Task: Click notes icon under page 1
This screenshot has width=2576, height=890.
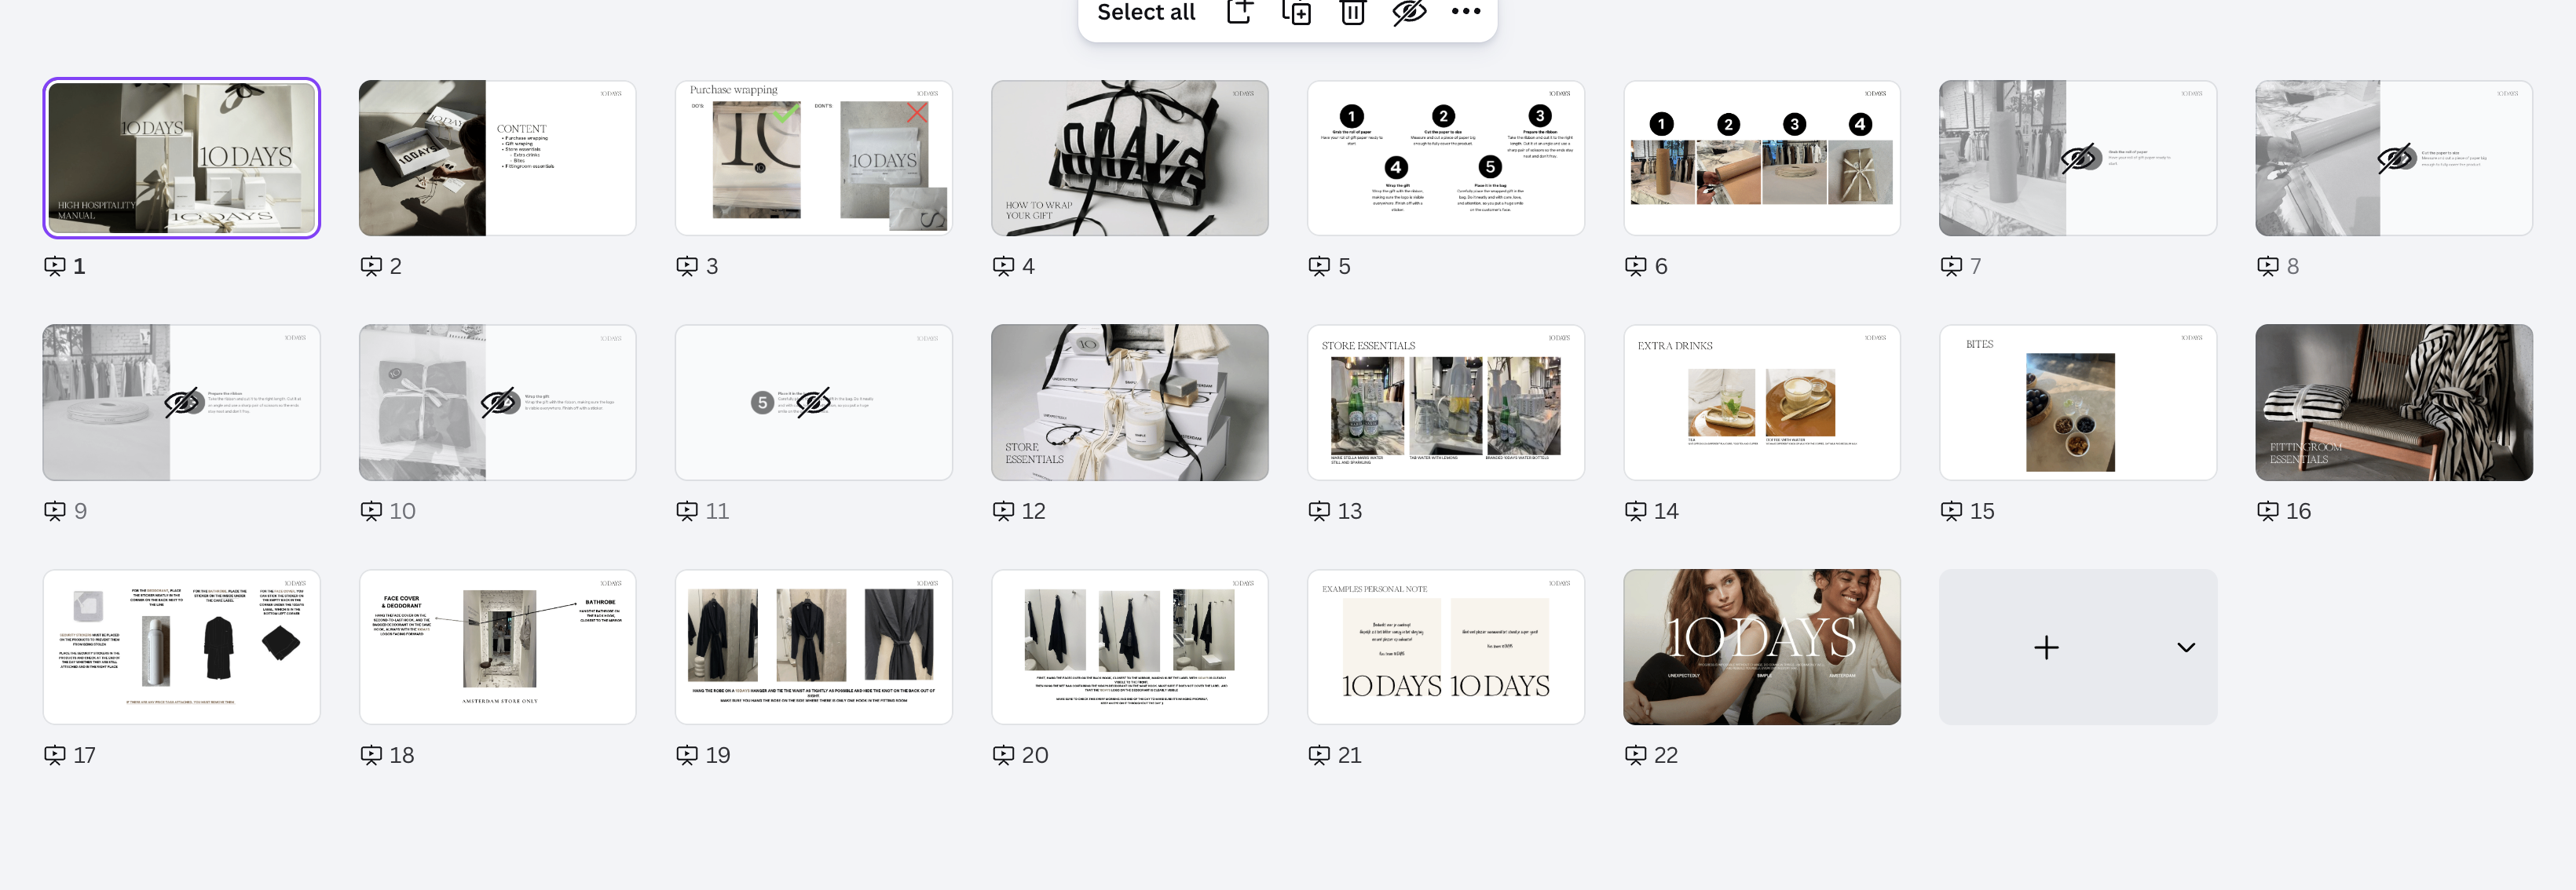Action: [x=54, y=266]
